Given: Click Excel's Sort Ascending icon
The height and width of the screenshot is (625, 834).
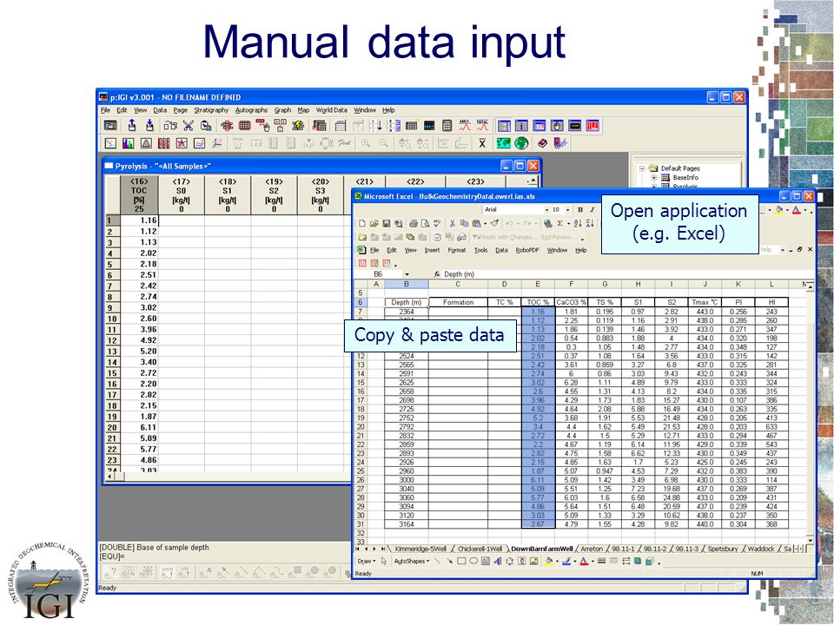Looking at the screenshot, I should (579, 224).
